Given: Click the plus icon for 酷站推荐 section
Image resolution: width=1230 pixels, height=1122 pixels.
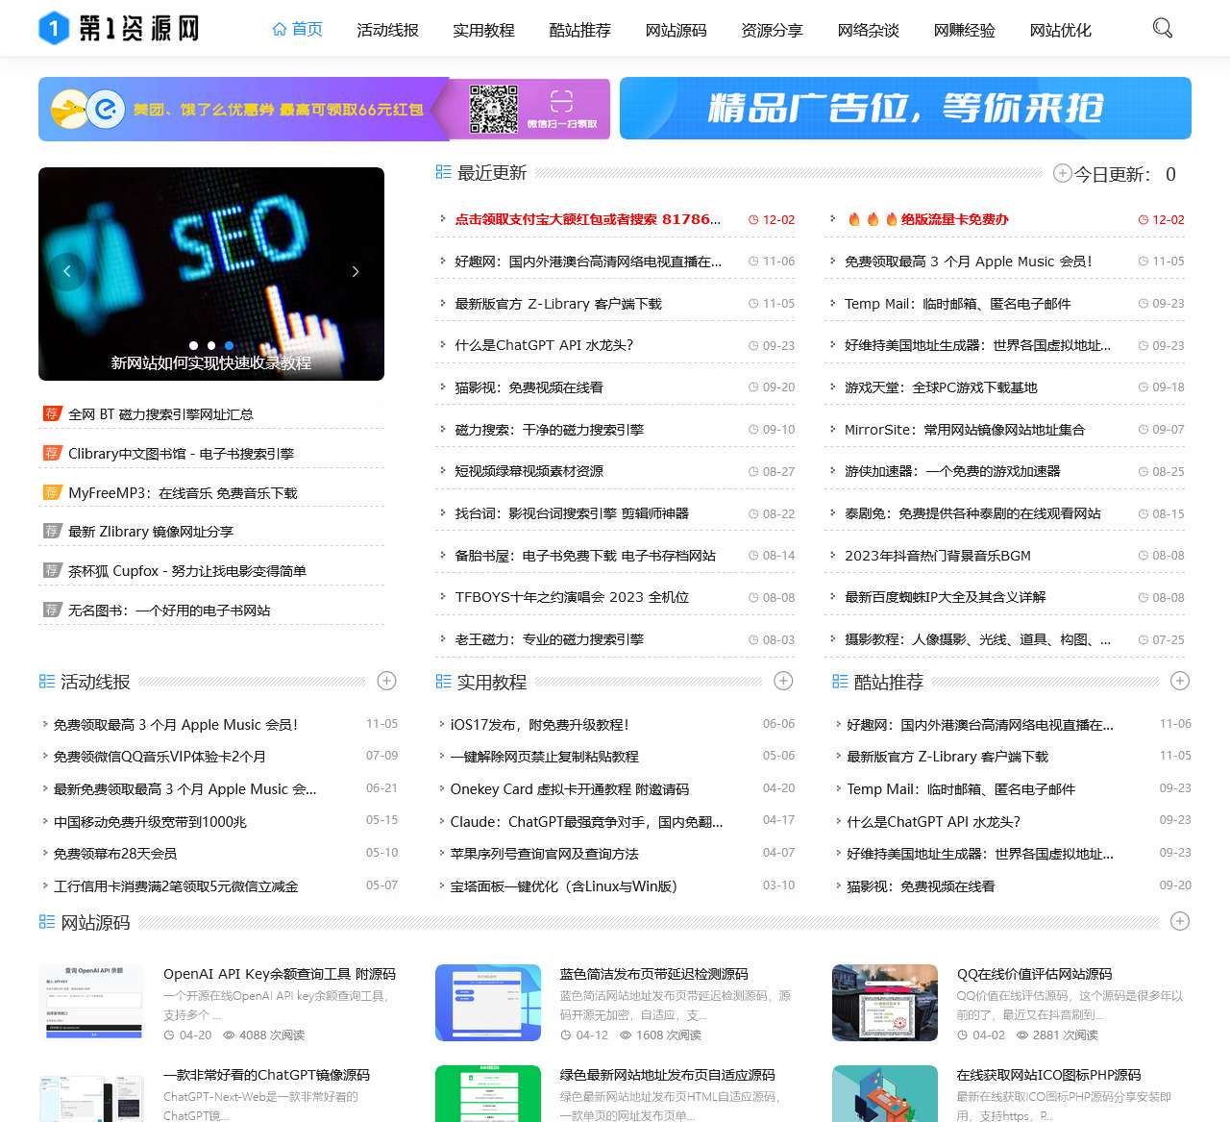Looking at the screenshot, I should [1180, 681].
